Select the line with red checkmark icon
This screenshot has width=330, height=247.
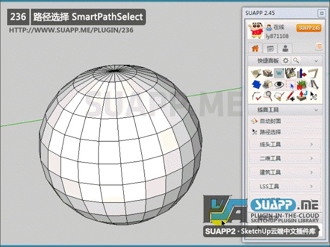coord(256,96)
